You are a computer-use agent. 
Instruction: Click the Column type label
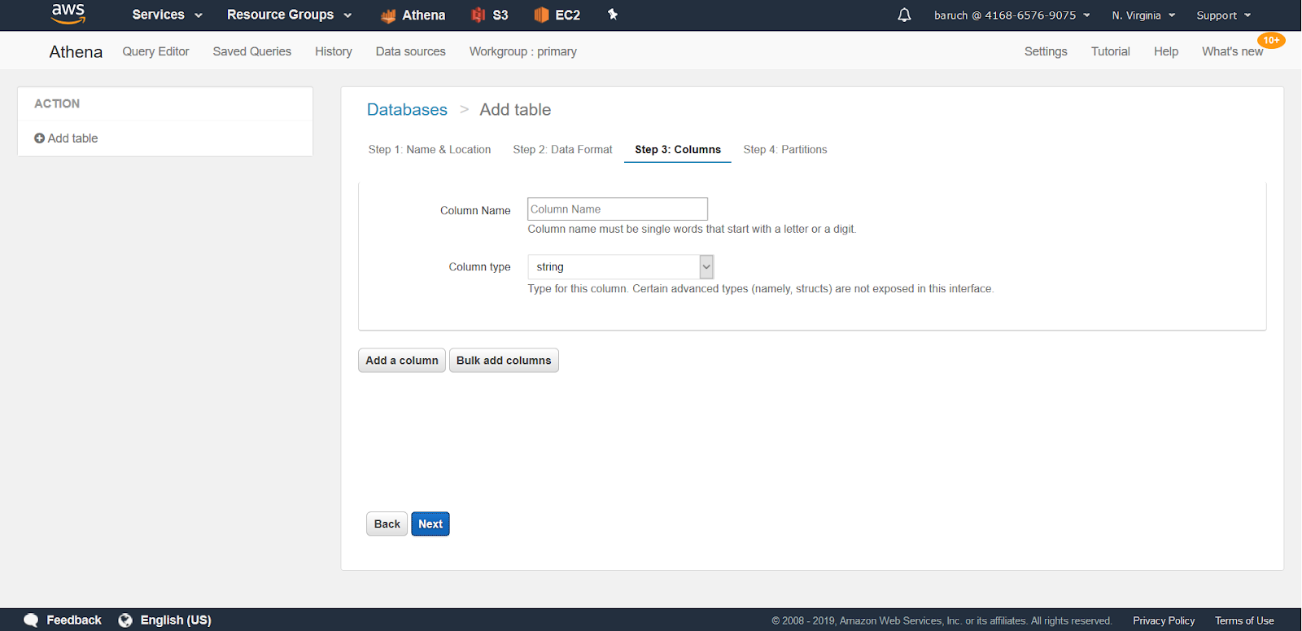click(x=479, y=267)
